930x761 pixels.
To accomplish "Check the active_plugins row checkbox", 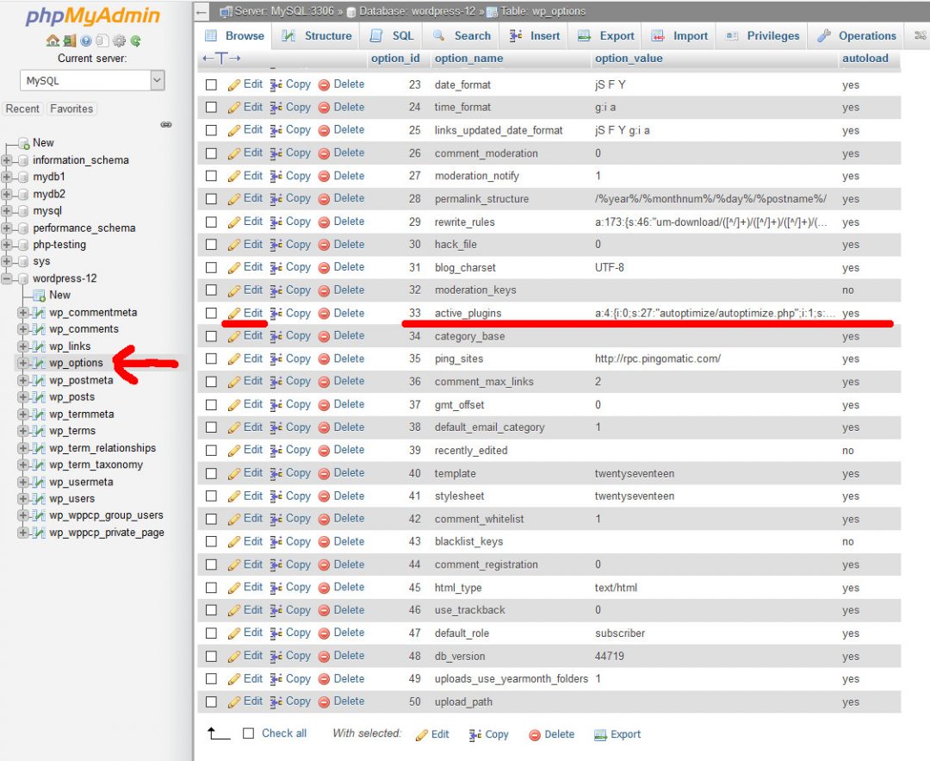I will pos(211,314).
